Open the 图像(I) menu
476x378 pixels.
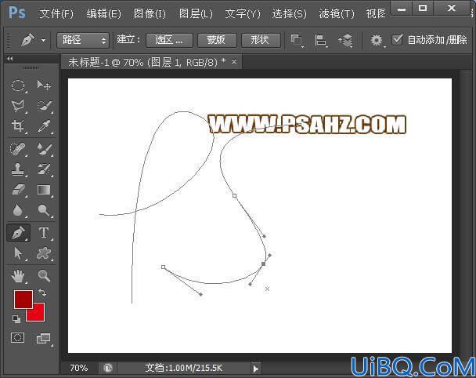(150, 13)
